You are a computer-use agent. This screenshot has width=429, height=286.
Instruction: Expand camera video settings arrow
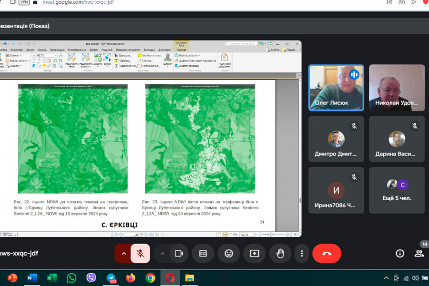(x=163, y=254)
